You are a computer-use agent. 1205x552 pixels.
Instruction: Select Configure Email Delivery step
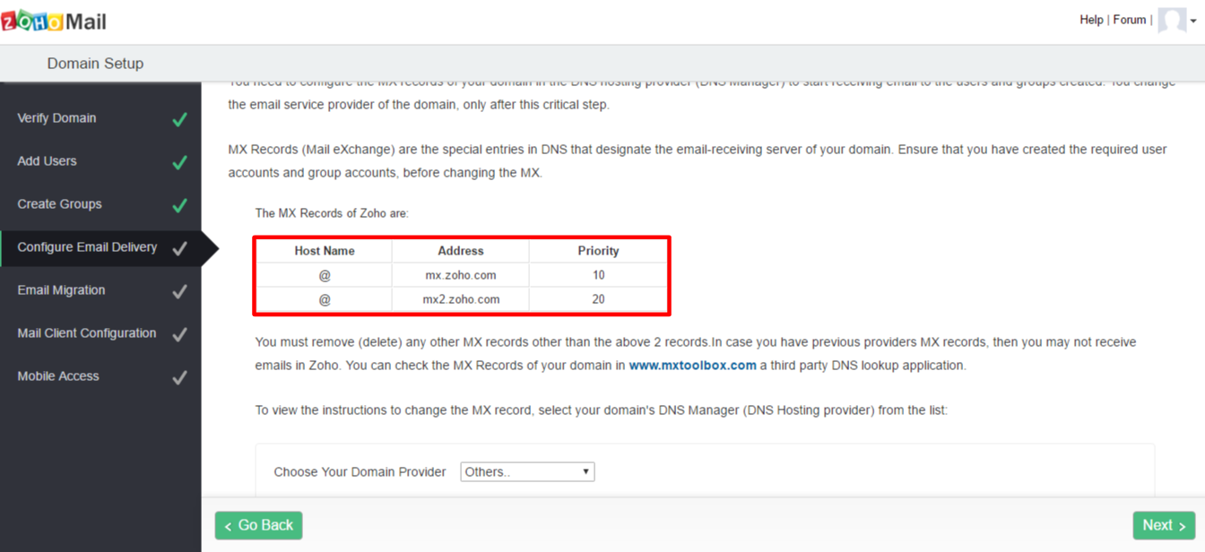click(x=87, y=247)
